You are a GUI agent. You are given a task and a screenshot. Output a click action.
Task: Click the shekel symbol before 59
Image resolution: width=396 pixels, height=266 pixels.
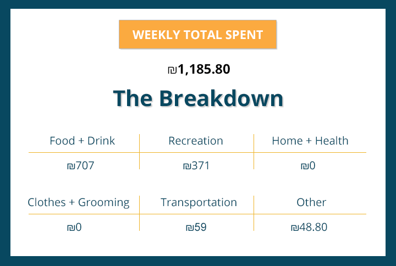pyautogui.click(x=189, y=228)
